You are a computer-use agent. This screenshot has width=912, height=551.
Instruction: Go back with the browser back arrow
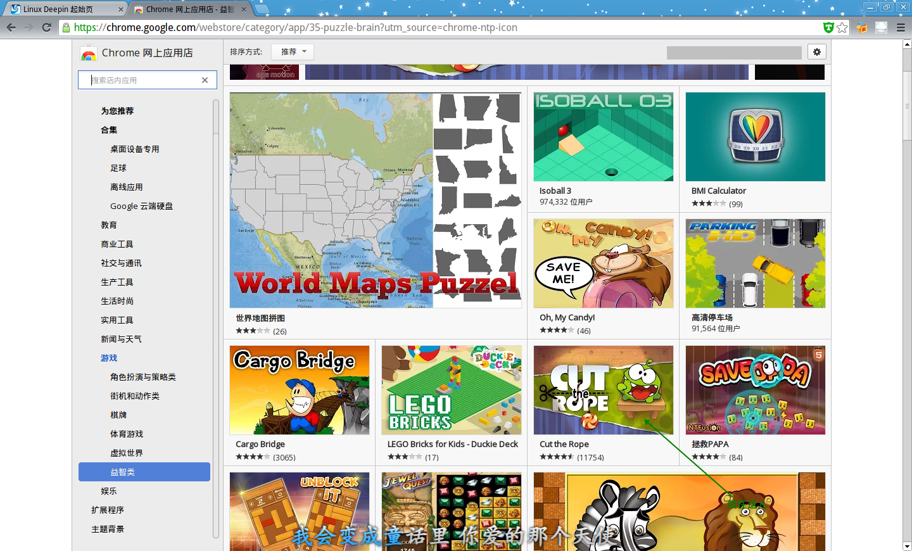click(x=11, y=27)
